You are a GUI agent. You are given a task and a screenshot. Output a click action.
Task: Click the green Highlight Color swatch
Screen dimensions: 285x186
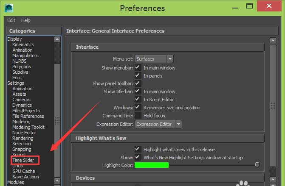152,165
